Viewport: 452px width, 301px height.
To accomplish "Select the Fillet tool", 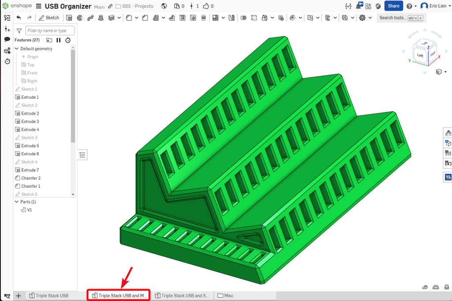I will [129, 18].
